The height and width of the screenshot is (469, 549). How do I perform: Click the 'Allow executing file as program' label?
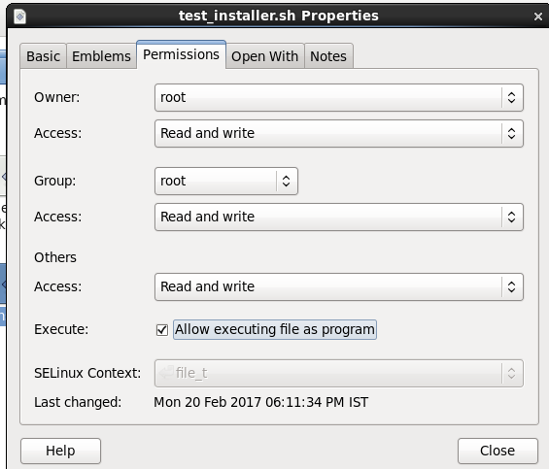[x=275, y=330]
